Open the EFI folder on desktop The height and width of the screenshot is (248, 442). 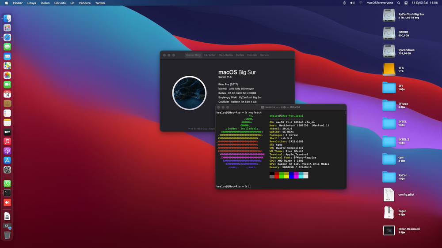pyautogui.click(x=389, y=87)
